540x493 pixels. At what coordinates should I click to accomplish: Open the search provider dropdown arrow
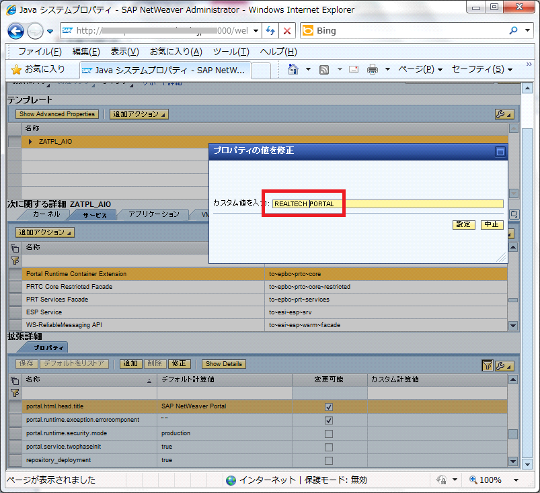pos(527,30)
